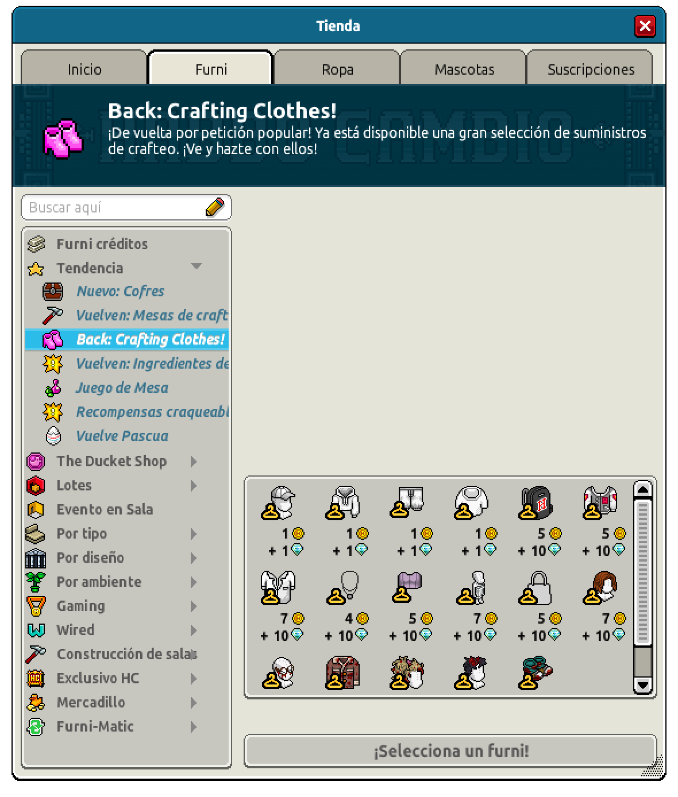Click the pencil icon in search box
678x797 pixels.
[x=215, y=207]
